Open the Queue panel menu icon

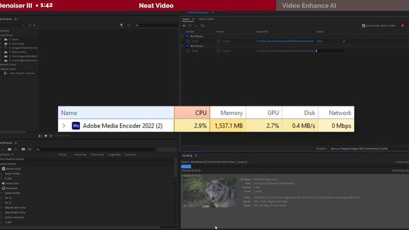click(193, 19)
